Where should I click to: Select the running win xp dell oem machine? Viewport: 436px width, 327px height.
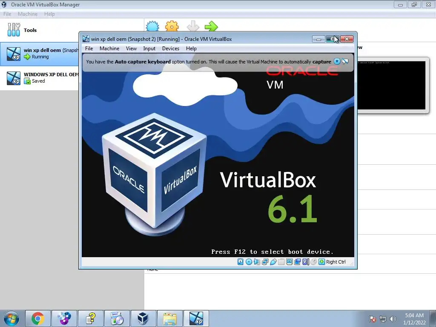pos(39,54)
